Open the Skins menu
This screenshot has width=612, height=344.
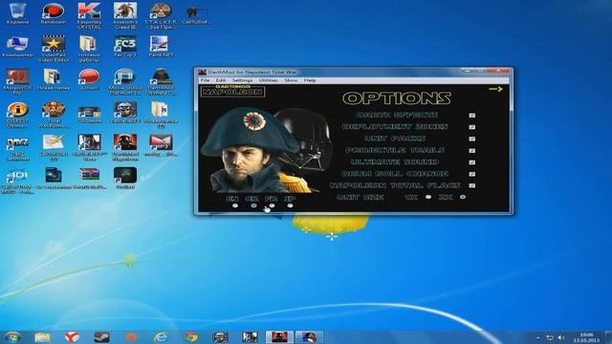click(x=291, y=80)
